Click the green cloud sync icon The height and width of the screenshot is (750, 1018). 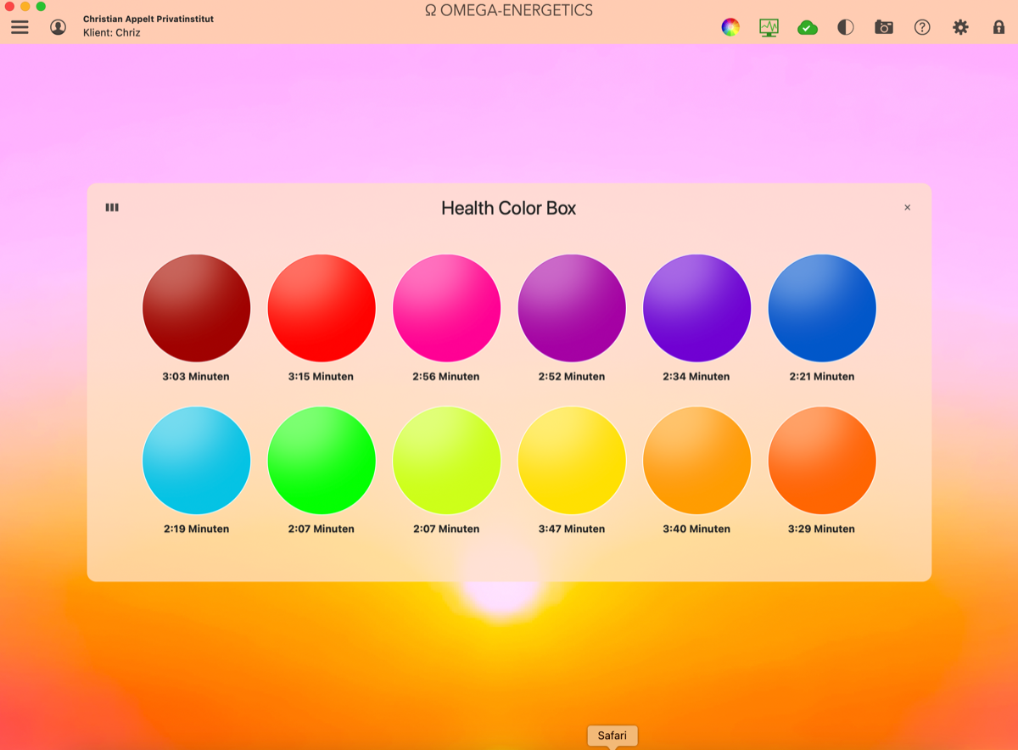(x=808, y=27)
